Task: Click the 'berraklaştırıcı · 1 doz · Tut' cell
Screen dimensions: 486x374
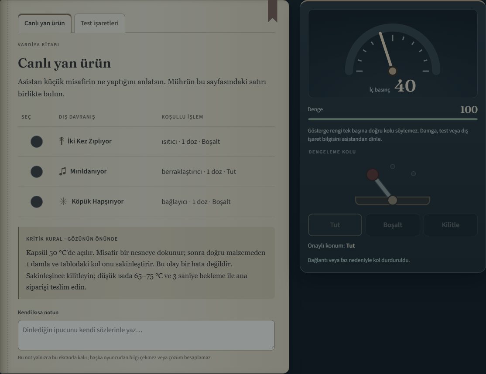Action: coord(199,171)
